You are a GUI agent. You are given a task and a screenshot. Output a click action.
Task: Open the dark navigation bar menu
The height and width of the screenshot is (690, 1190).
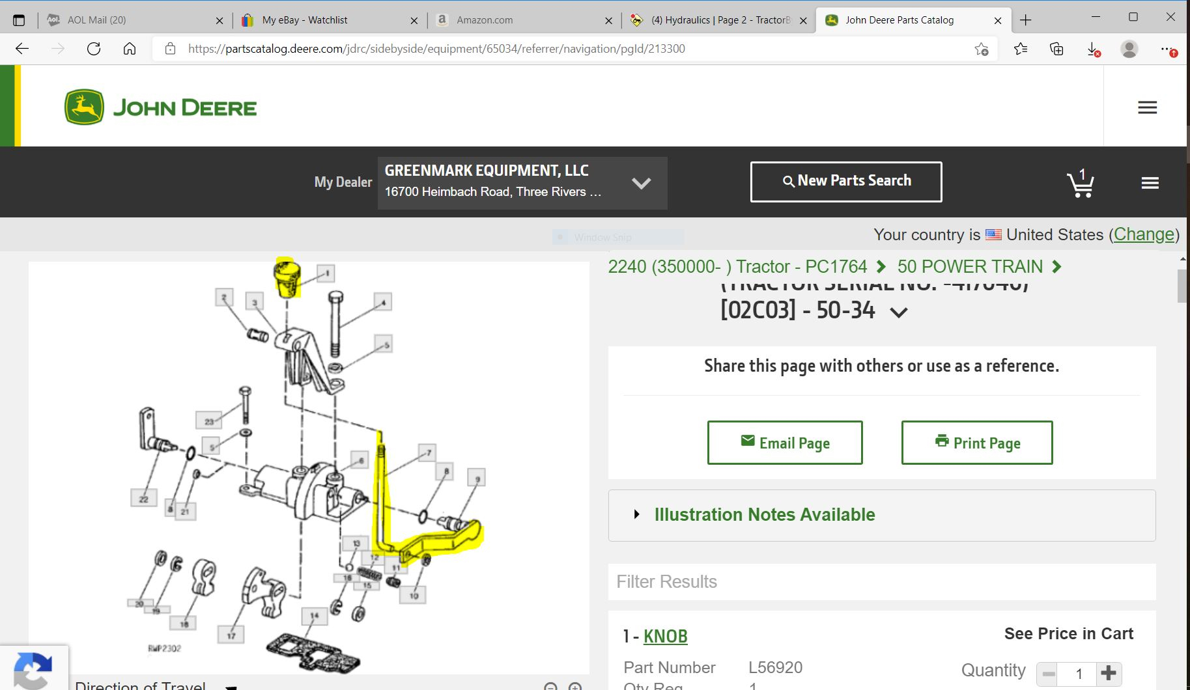pyautogui.click(x=1150, y=183)
